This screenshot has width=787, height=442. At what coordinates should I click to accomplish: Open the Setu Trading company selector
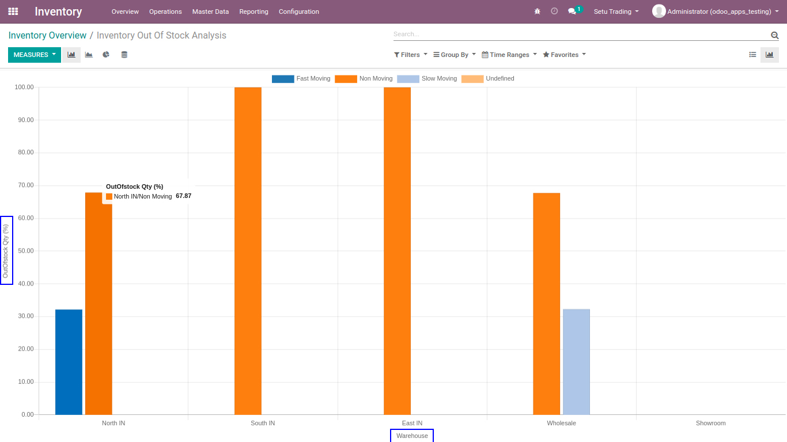616,12
